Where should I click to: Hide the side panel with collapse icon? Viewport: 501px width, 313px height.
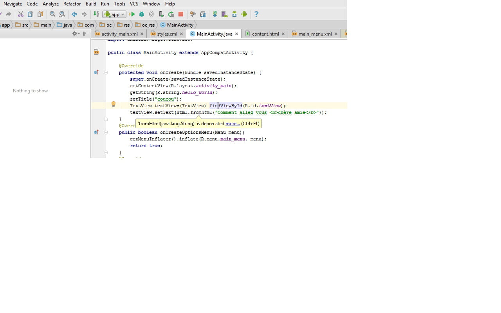coord(86,34)
